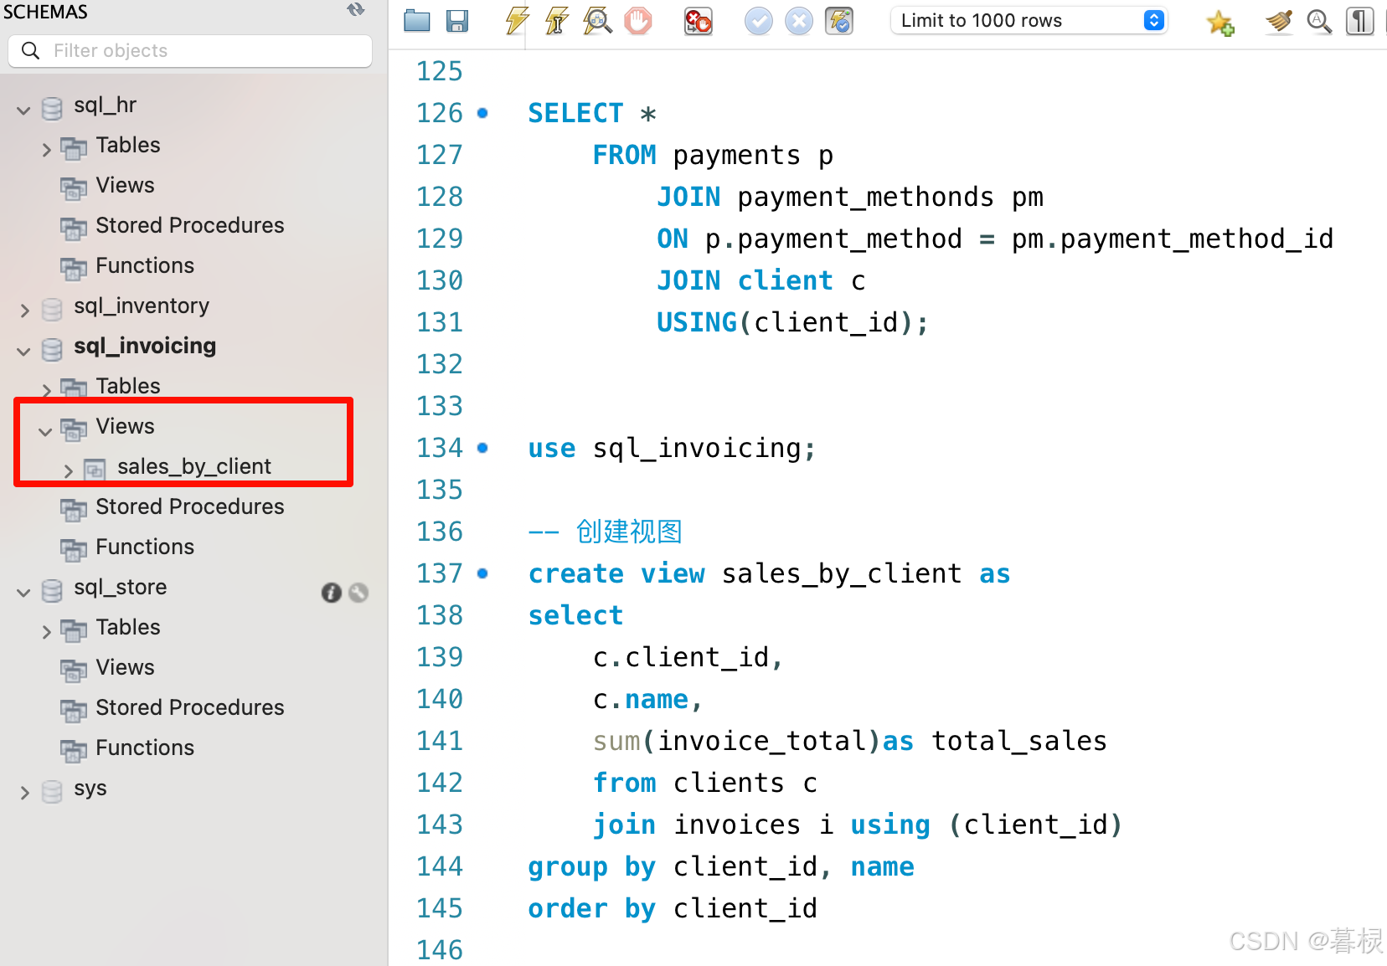The width and height of the screenshot is (1387, 966).
Task: Toggle the continue-on-error stop icon
Action: pos(698,21)
